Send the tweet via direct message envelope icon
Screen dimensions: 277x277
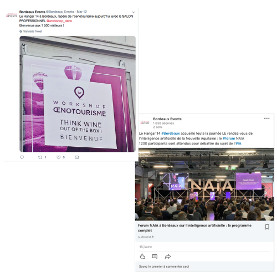tap(77, 157)
